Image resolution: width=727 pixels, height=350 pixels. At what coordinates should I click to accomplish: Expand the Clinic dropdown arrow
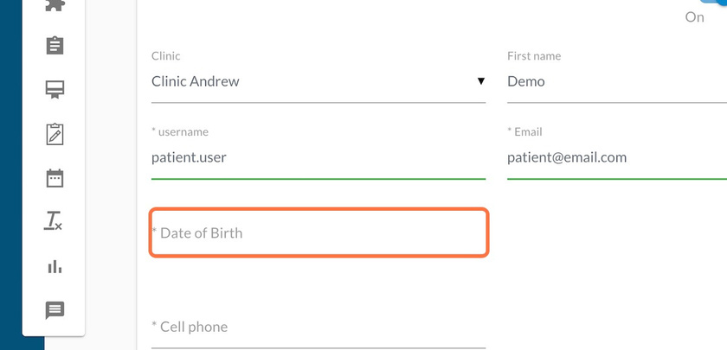tap(481, 81)
